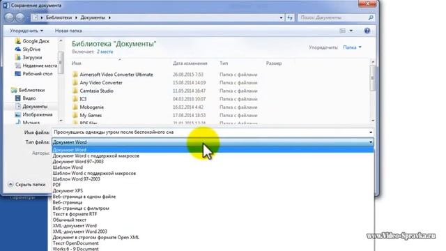Click the Скрыть папки arrow icon
Viewport: 446px width, 251px height.
coord(10,184)
